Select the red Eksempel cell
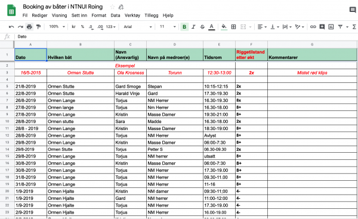 [125, 66]
